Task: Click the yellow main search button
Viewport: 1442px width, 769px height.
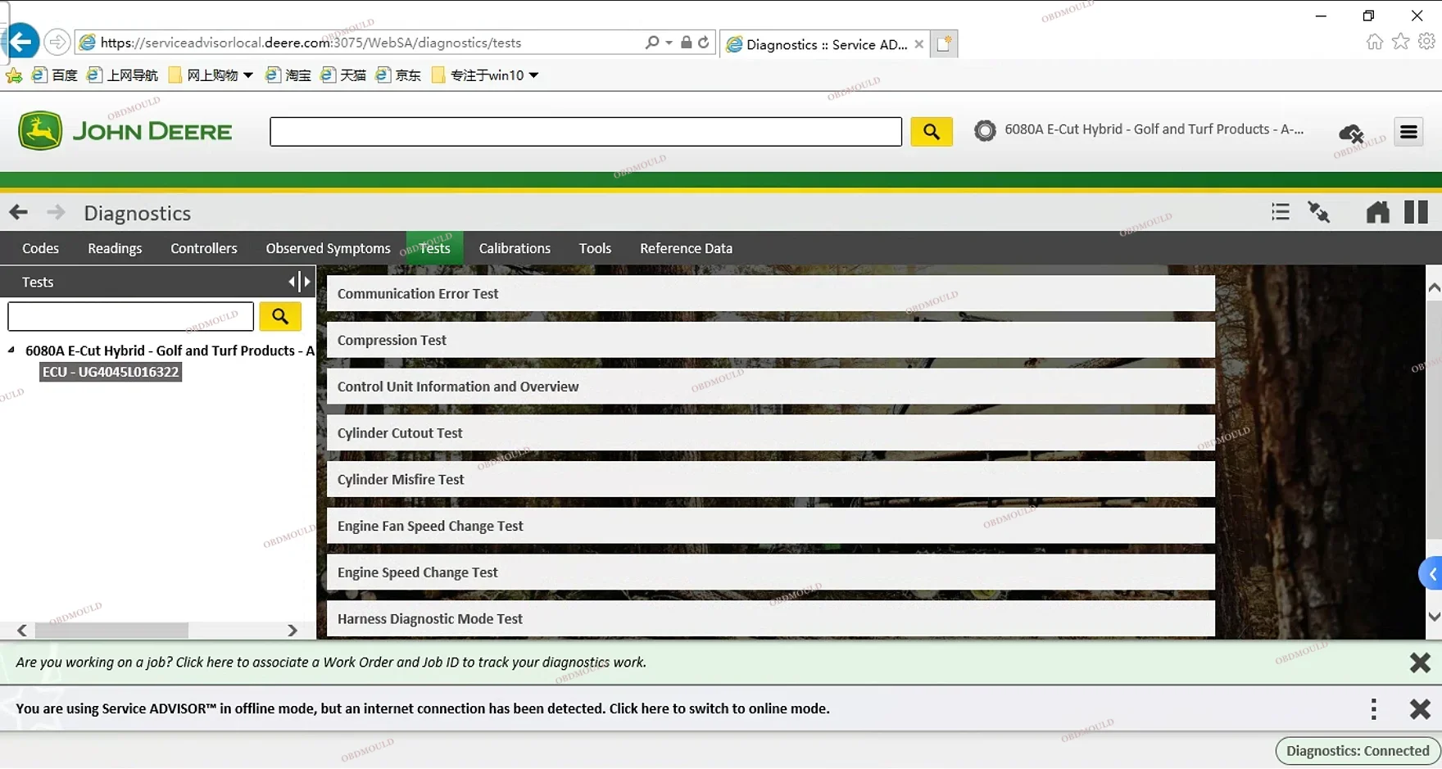Action: [x=931, y=132]
